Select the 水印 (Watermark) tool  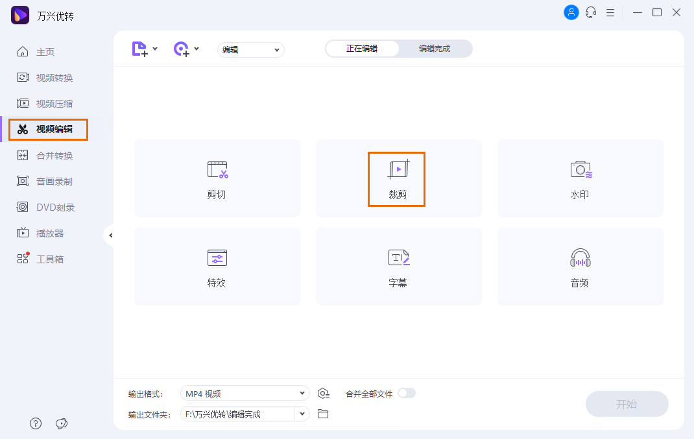click(x=579, y=178)
